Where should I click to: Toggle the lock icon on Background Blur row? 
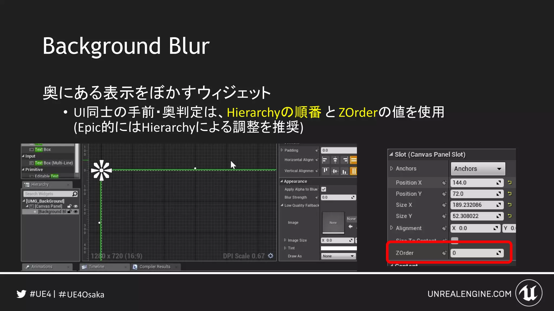[x=70, y=211]
